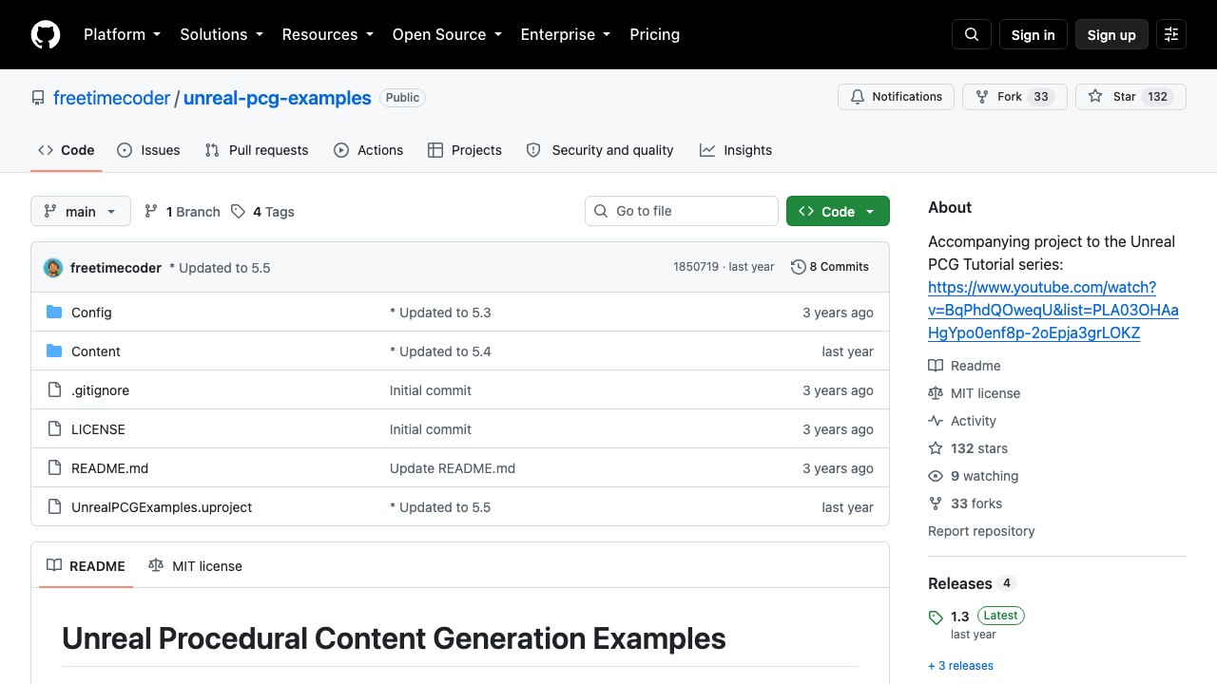Click freetimecoder's avatar image
The height and width of the screenshot is (684, 1217).
[x=53, y=268]
